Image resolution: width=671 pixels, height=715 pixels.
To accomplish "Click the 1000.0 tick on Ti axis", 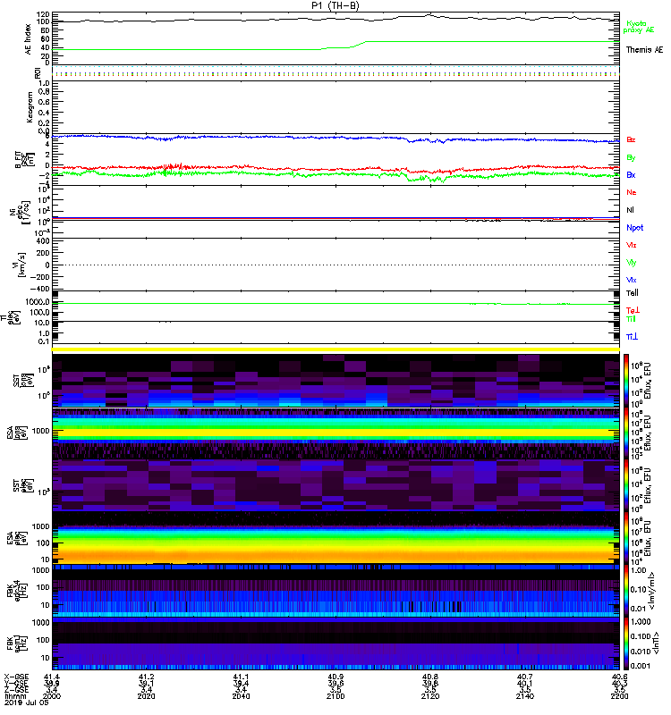I will click(38, 302).
